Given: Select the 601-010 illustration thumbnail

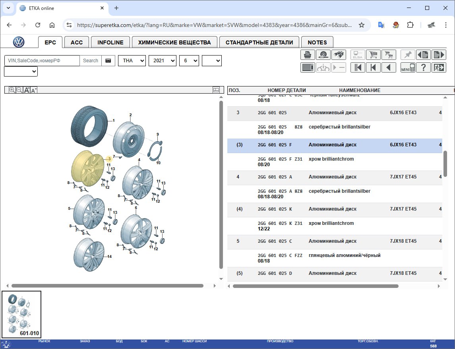Looking at the screenshot, I should [21, 314].
